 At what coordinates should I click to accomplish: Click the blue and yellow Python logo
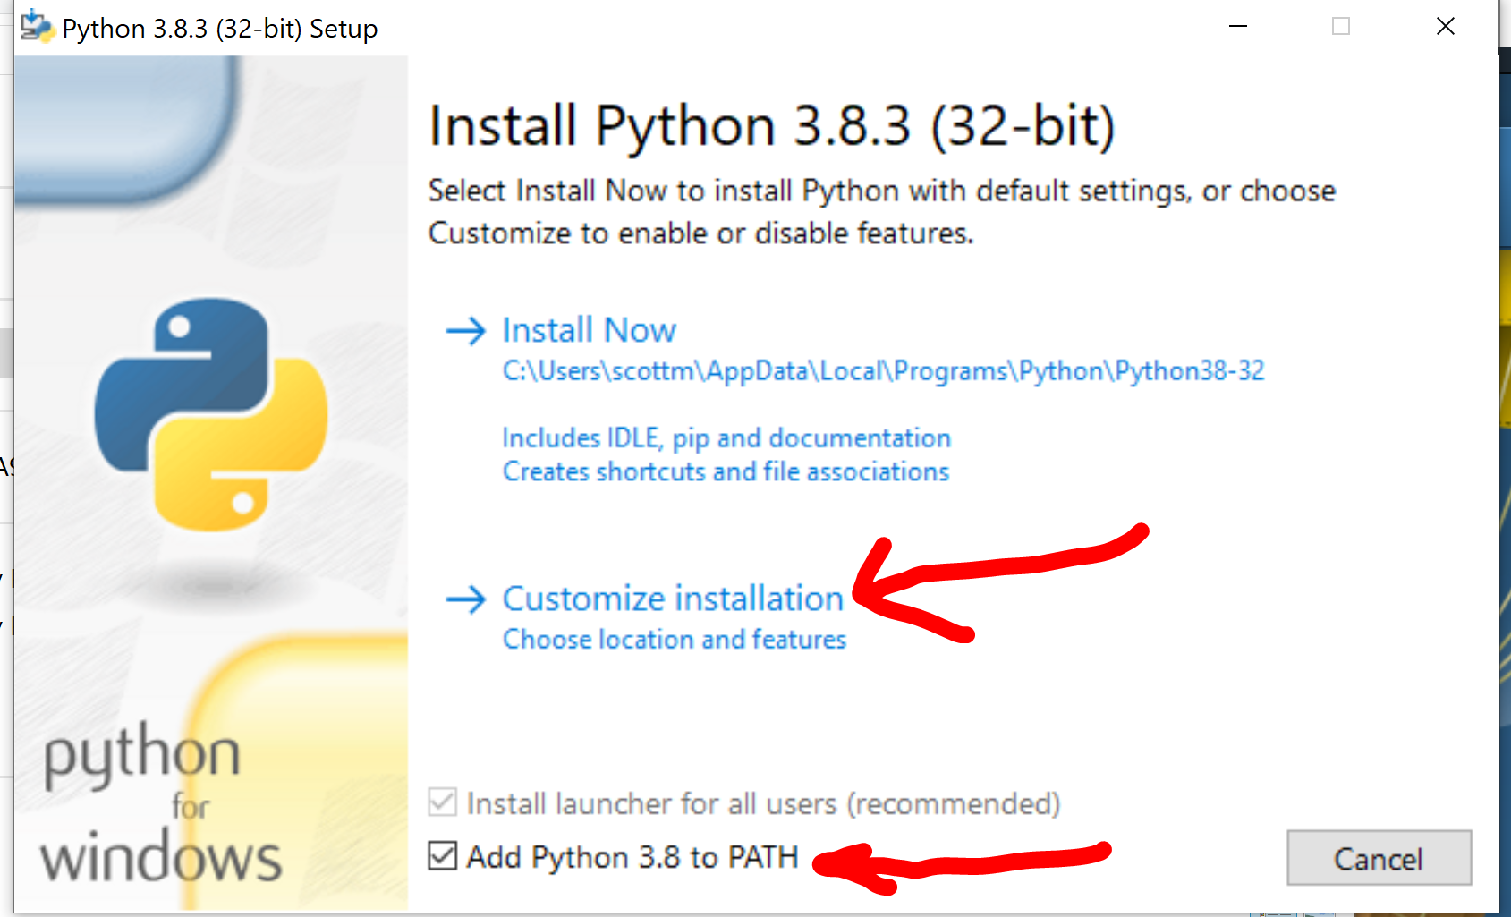(211, 414)
